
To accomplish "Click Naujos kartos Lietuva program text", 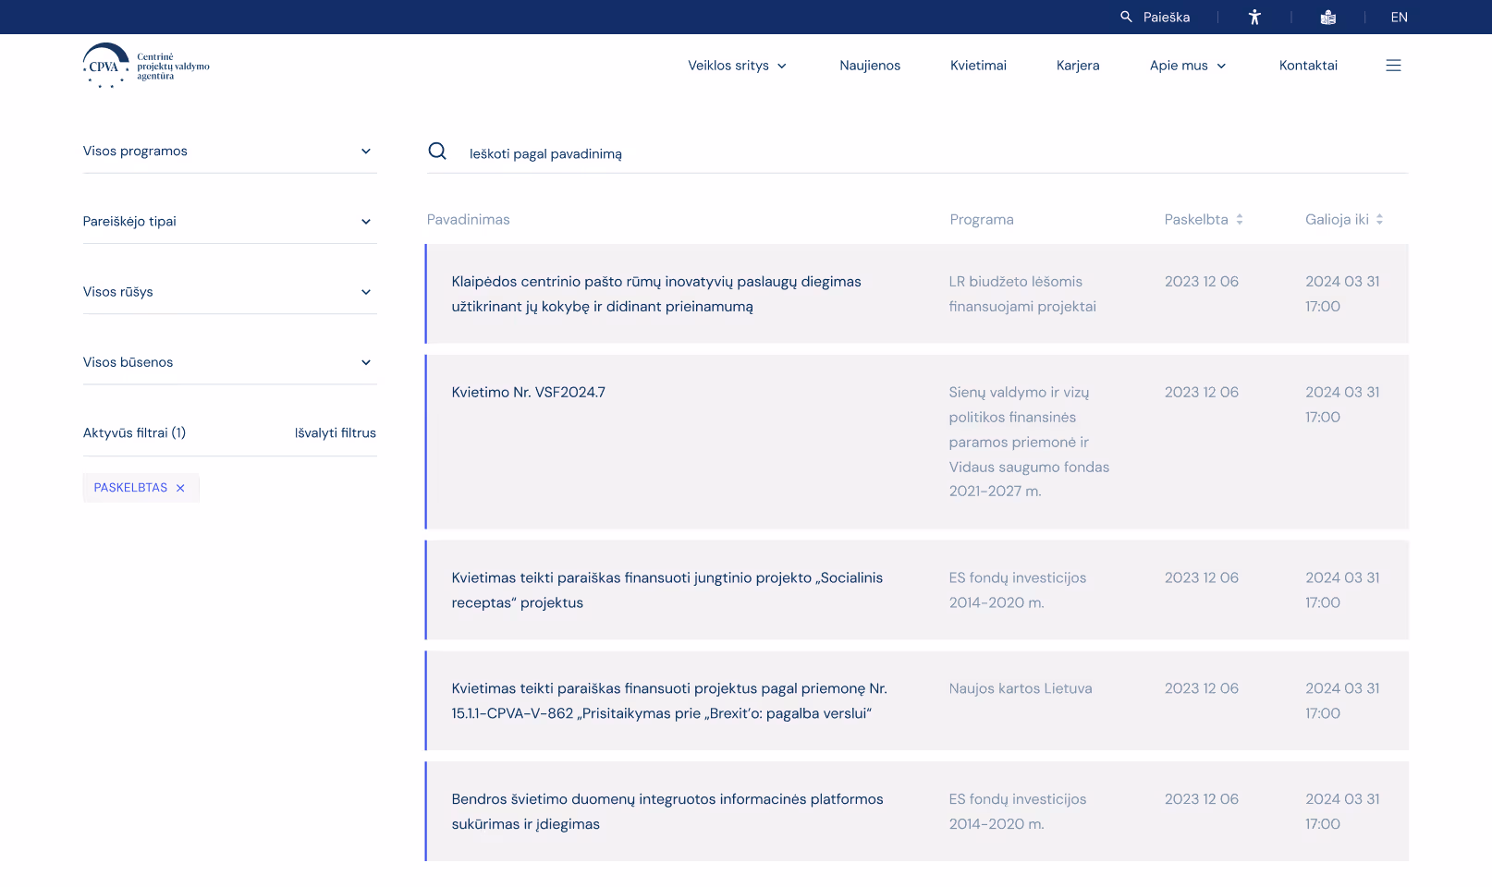I will coord(1021,688).
